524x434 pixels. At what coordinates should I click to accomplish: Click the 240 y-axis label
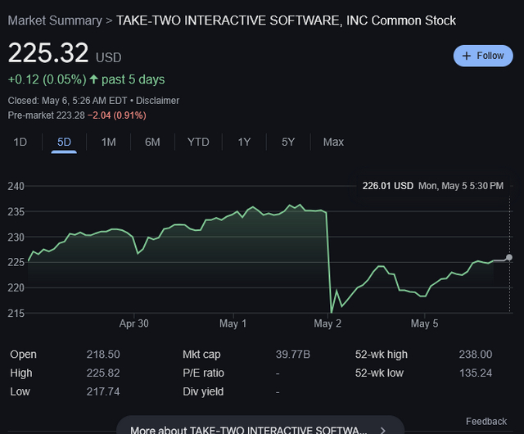pyautogui.click(x=16, y=186)
